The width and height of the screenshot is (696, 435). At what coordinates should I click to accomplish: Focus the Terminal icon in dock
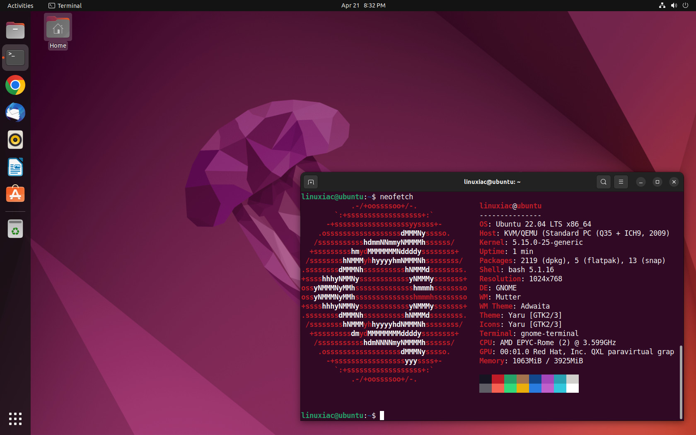click(x=15, y=58)
